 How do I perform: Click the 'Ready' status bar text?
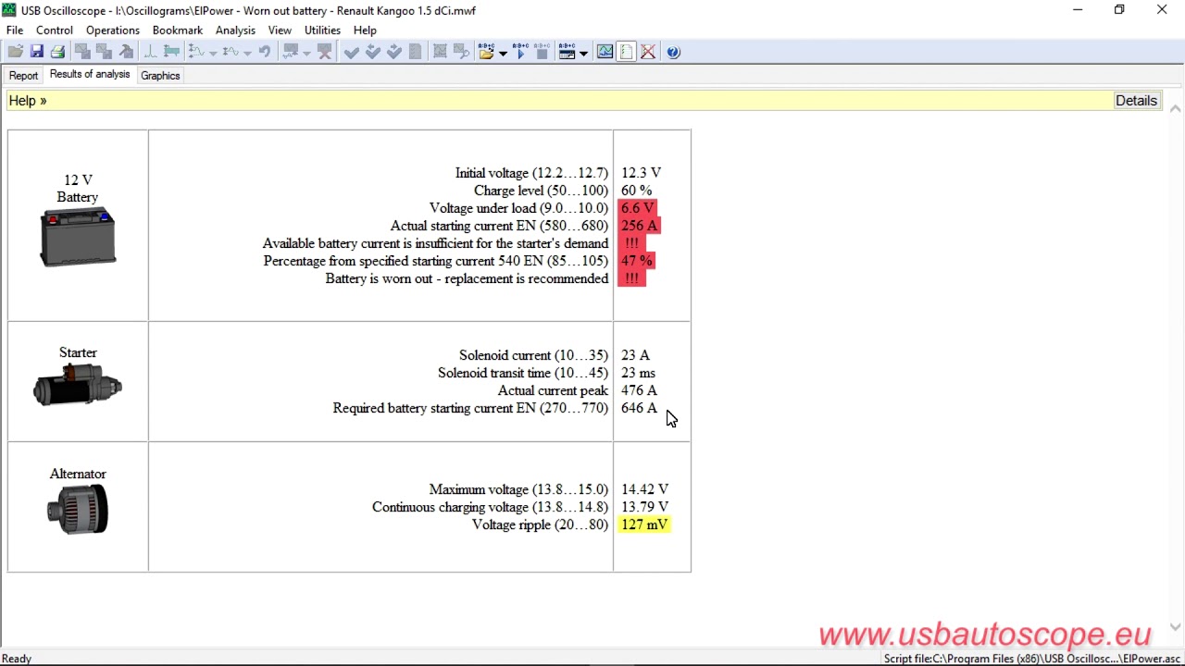pos(17,659)
